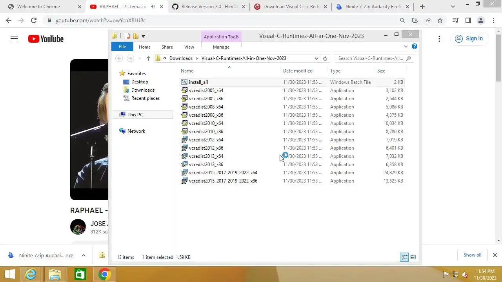Open Recent places in navigation pane
The height and width of the screenshot is (282, 502).
pos(146,98)
